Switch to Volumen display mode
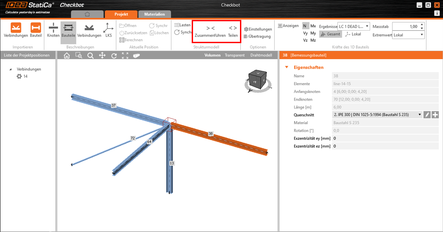This screenshot has height=232, width=443. (213, 55)
